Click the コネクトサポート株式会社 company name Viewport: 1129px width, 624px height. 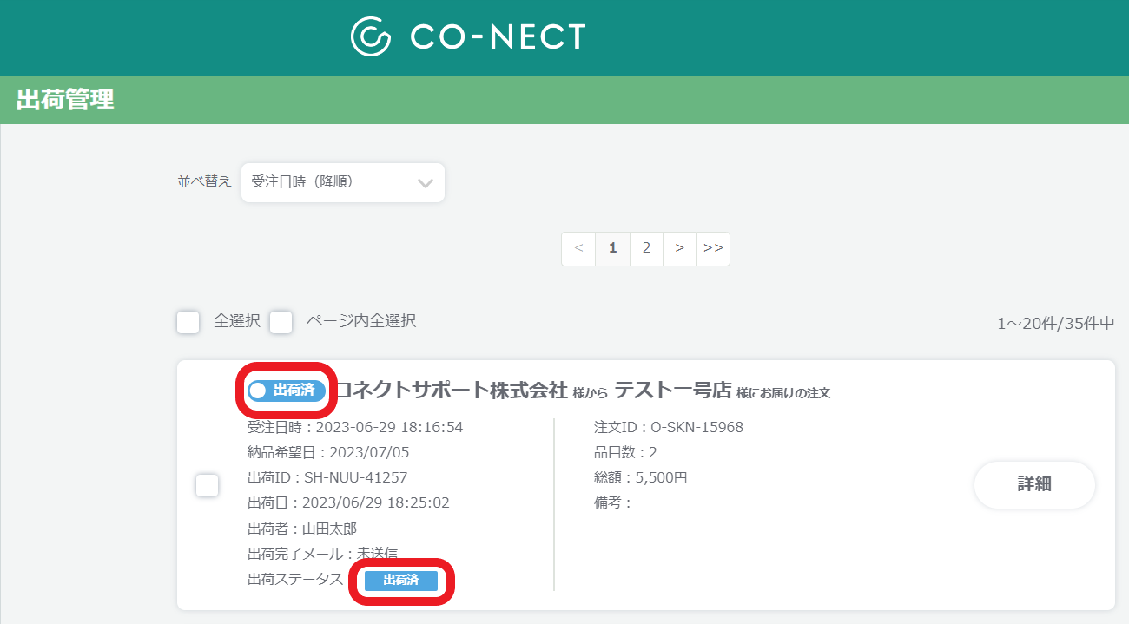(451, 391)
